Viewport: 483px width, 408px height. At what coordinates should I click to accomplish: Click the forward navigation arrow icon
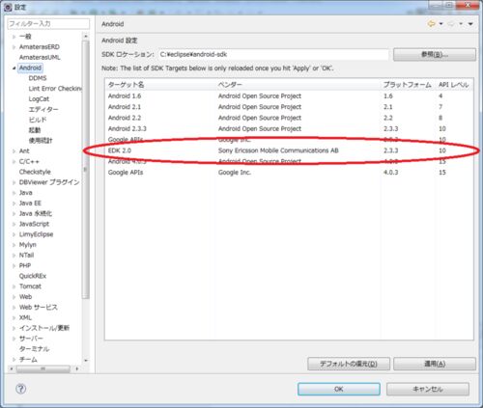click(x=451, y=23)
